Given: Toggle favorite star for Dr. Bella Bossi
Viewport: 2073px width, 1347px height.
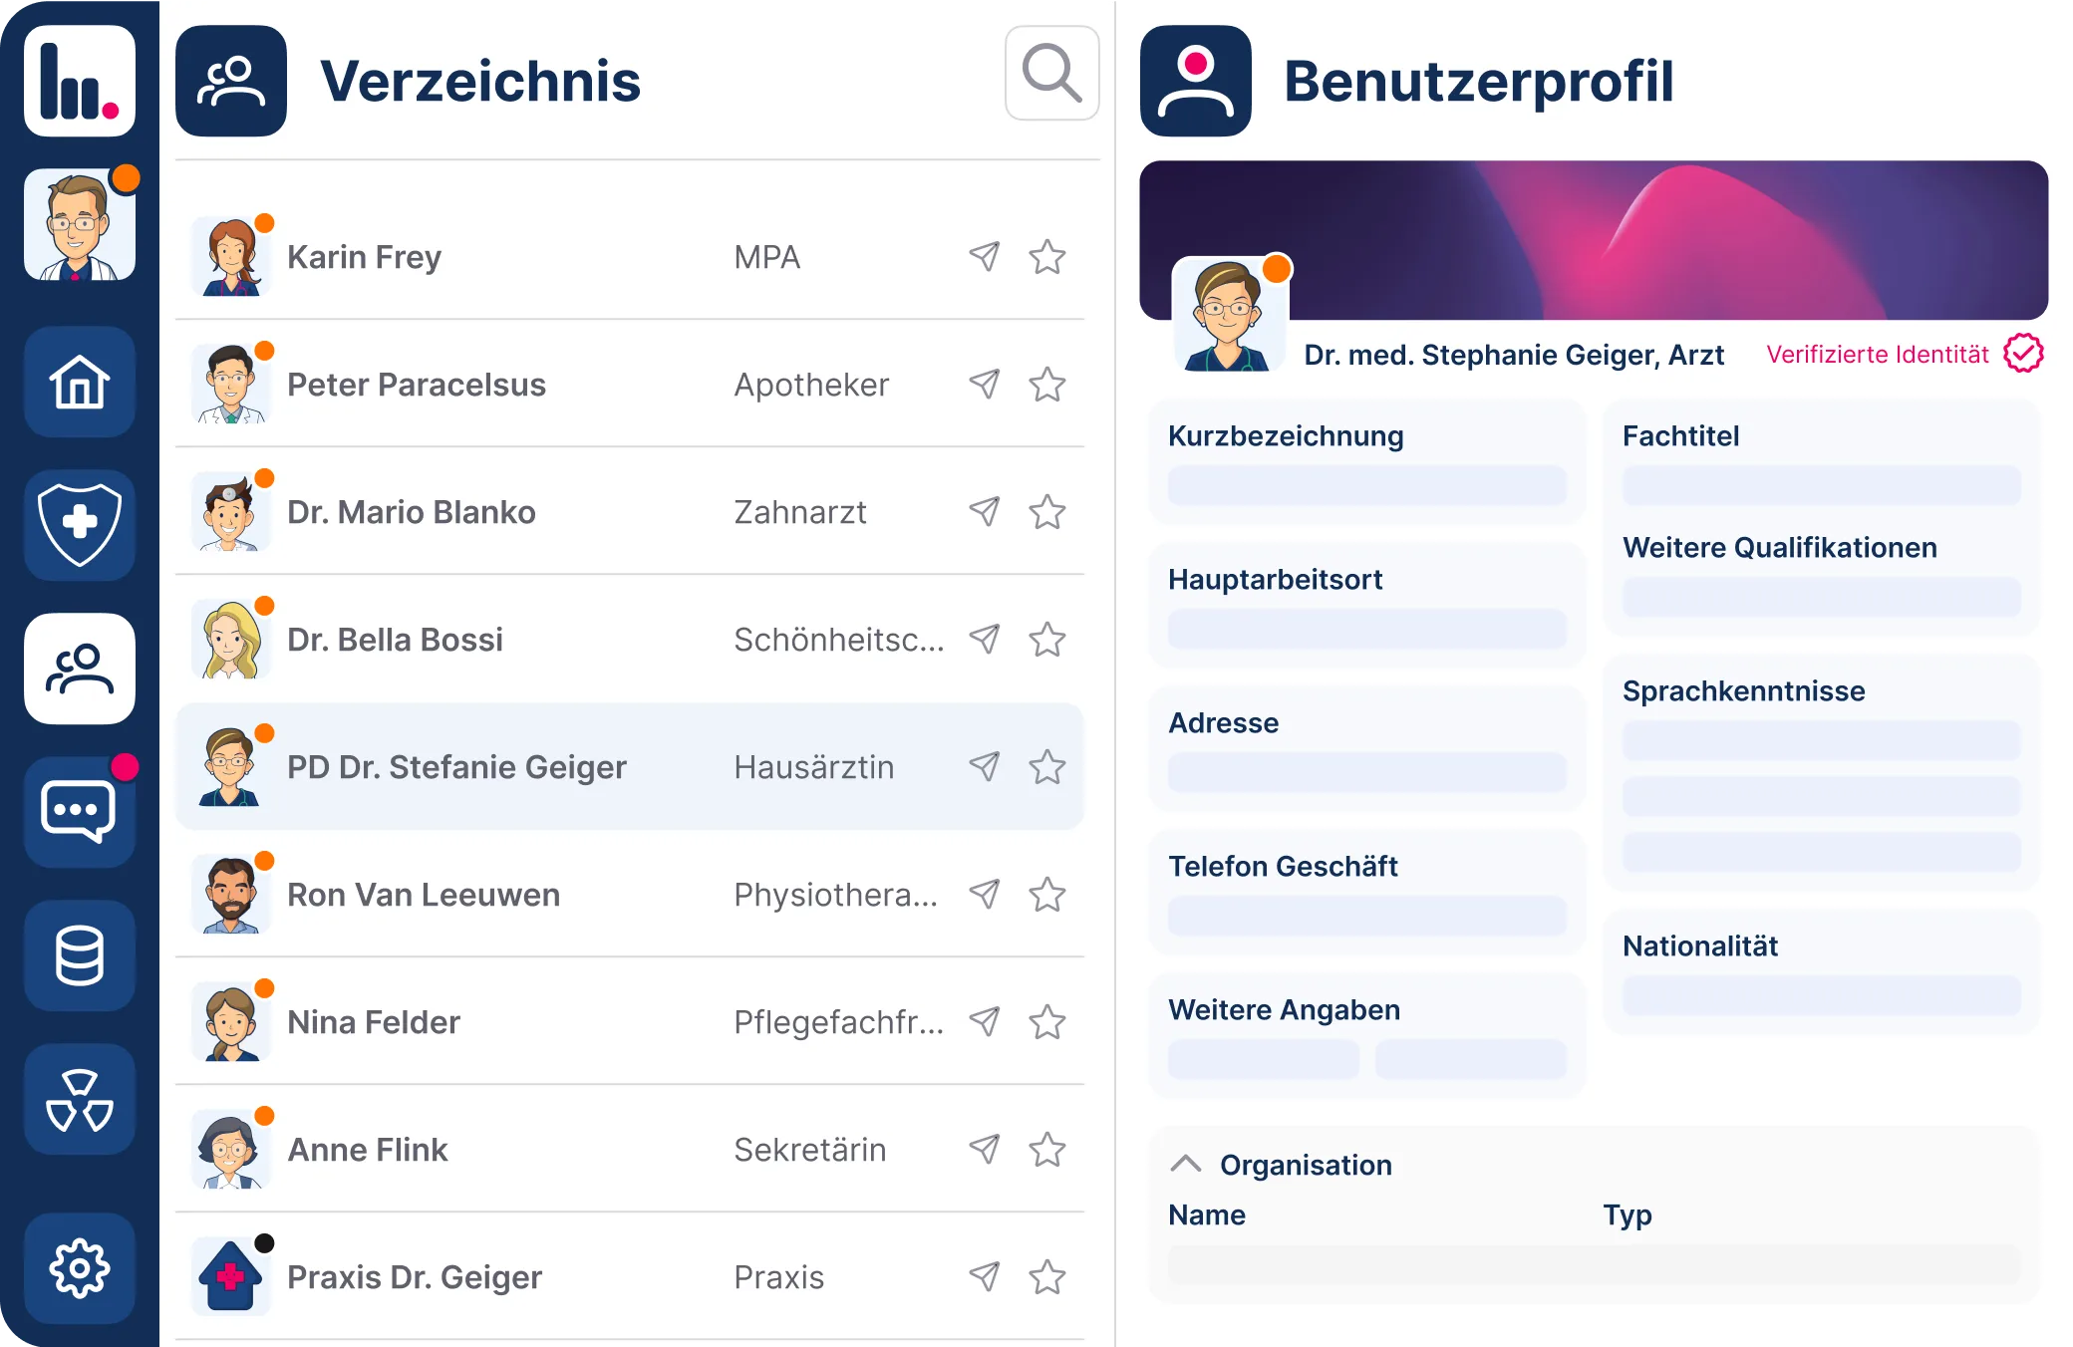Looking at the screenshot, I should (x=1047, y=640).
